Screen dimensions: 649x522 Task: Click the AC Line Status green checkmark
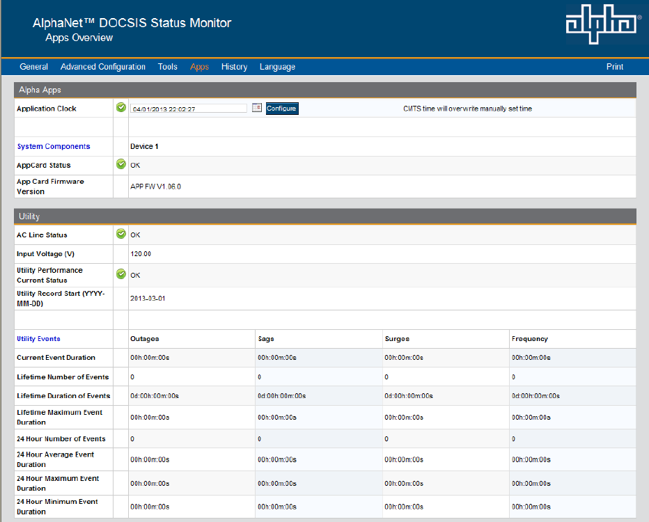tap(121, 234)
